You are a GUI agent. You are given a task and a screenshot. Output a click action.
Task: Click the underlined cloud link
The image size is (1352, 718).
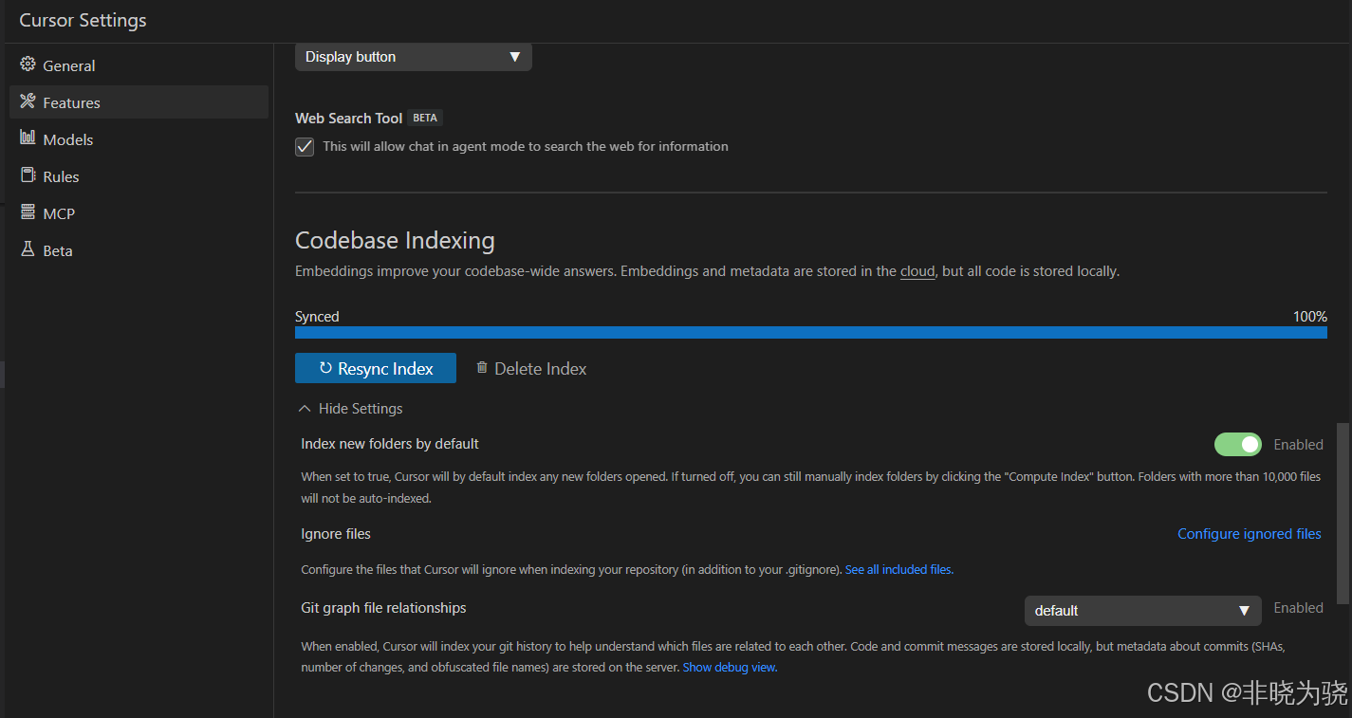click(917, 271)
